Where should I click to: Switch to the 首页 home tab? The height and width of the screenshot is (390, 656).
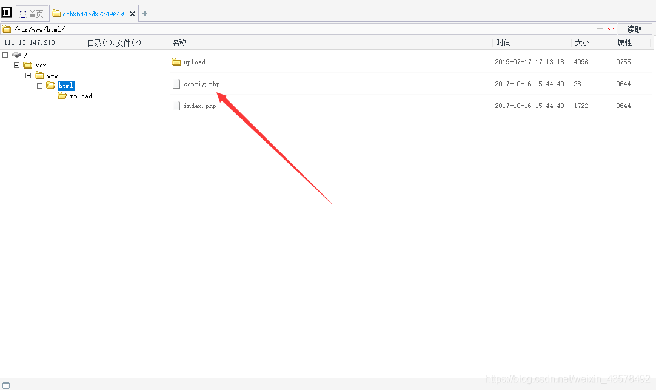pos(32,14)
